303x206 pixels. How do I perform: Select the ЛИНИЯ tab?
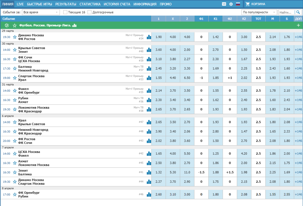click(x=7, y=4)
